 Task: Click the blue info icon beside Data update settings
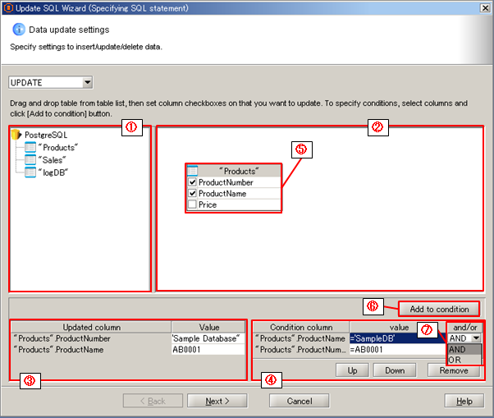coord(18,30)
